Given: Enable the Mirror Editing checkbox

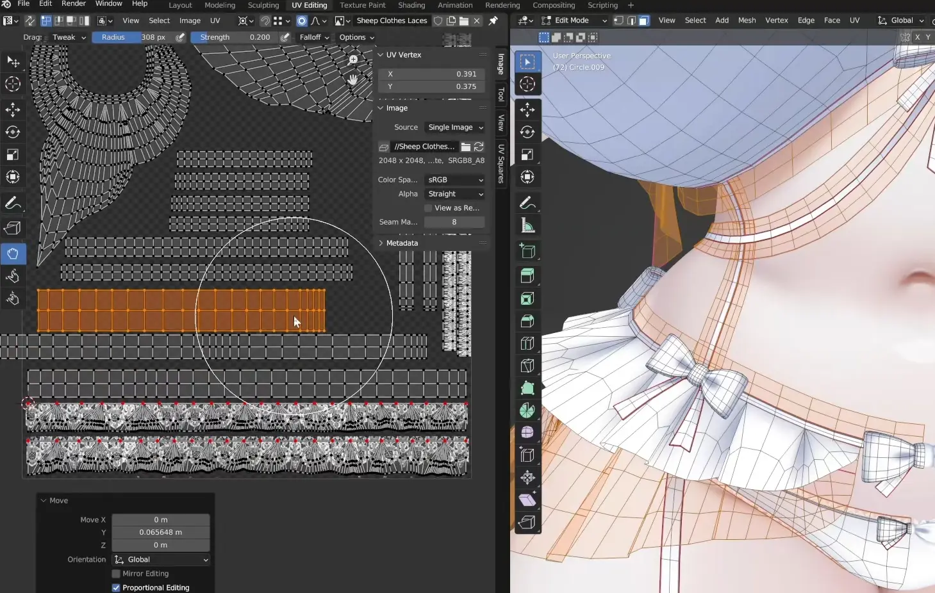Looking at the screenshot, I should 116,574.
